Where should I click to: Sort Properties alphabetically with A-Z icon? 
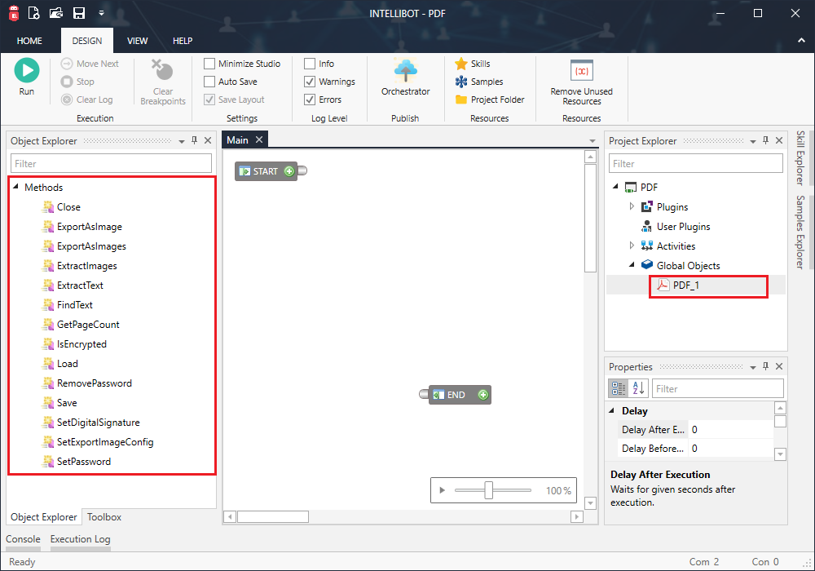click(639, 388)
